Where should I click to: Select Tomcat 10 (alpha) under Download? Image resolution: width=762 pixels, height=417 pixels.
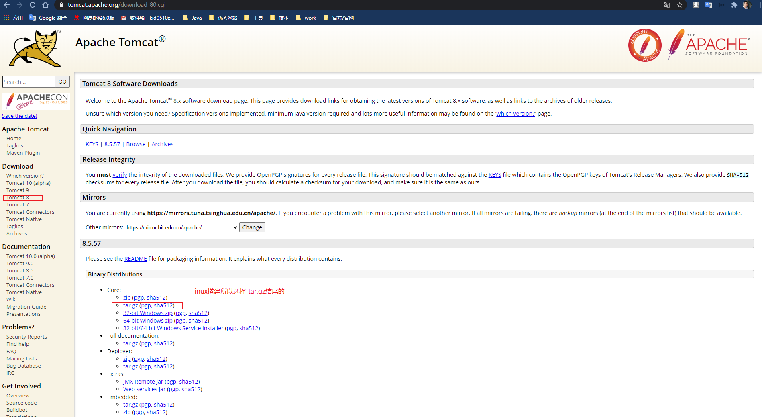point(29,183)
